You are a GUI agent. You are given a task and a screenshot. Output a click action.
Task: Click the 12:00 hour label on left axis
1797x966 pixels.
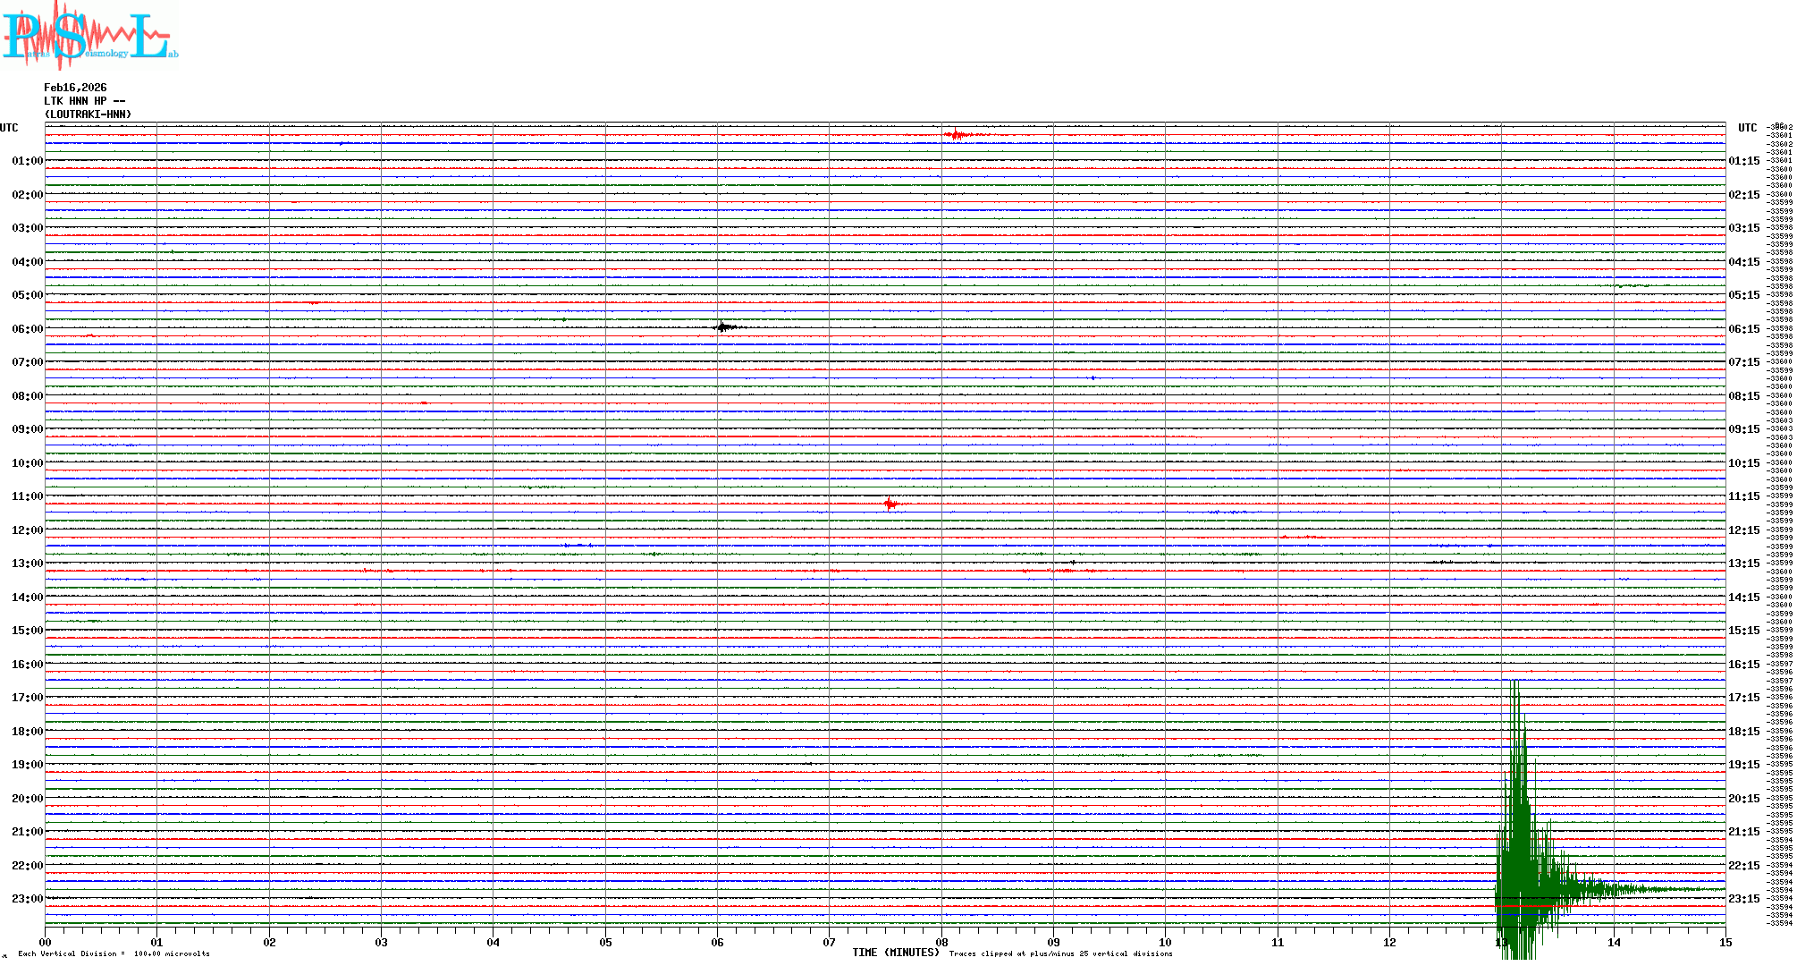pyautogui.click(x=27, y=530)
